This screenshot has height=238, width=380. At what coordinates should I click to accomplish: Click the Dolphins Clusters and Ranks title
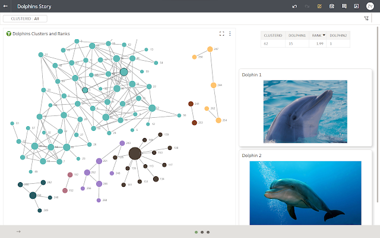coord(41,34)
